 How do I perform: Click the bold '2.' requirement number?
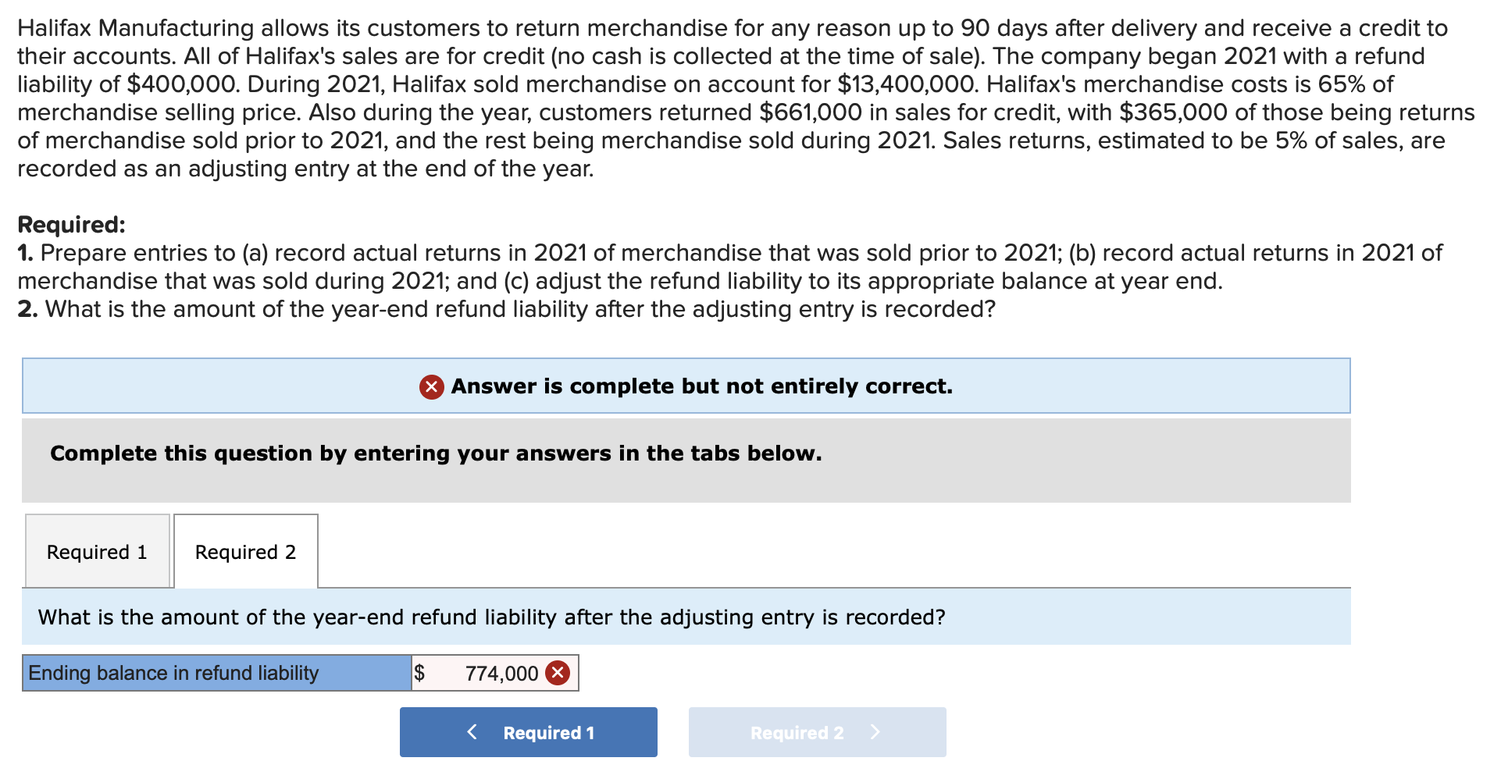[27, 309]
